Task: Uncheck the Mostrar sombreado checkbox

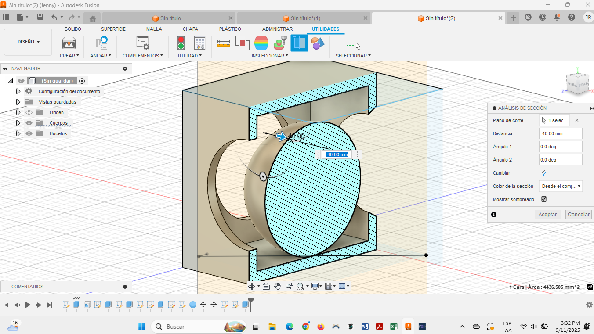Action: (x=544, y=199)
